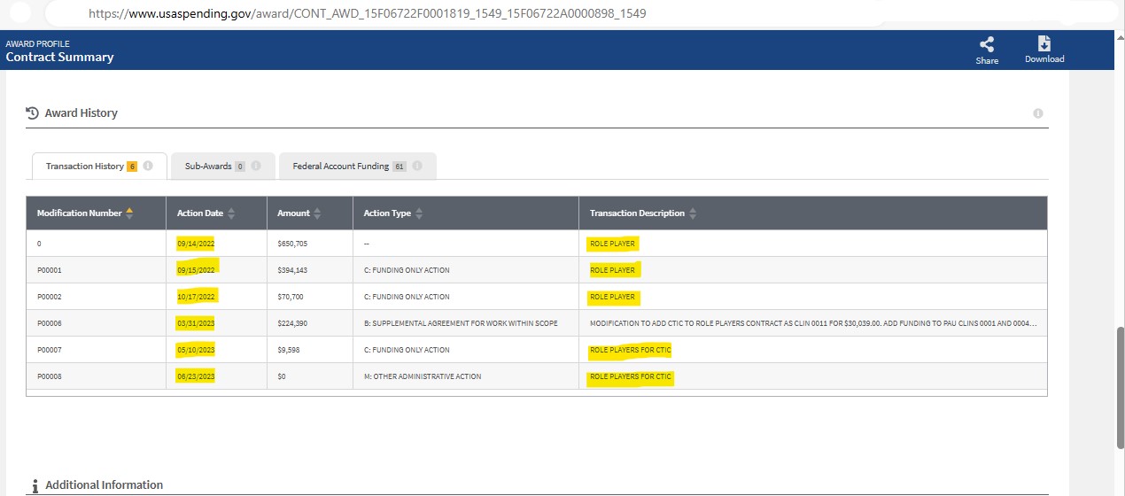Select modification number P00006
The width and height of the screenshot is (1125, 496).
[x=49, y=323]
